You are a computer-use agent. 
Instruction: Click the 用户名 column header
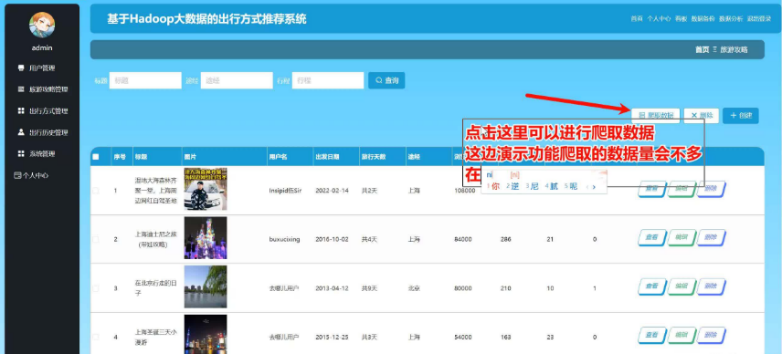click(279, 157)
